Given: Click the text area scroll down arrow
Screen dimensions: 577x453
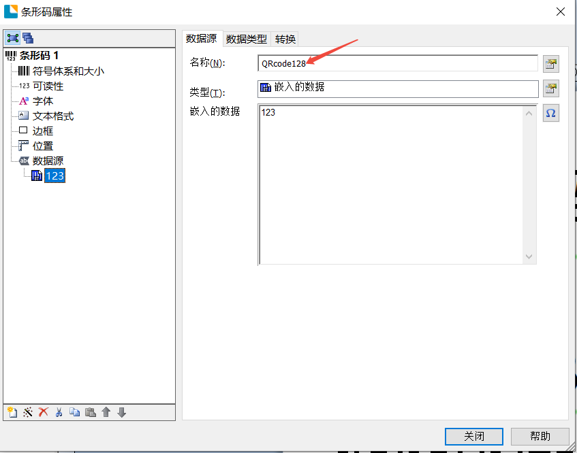Looking at the screenshot, I should (529, 256).
